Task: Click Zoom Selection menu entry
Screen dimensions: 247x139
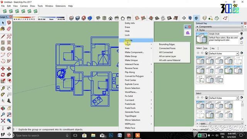Action: (132, 88)
